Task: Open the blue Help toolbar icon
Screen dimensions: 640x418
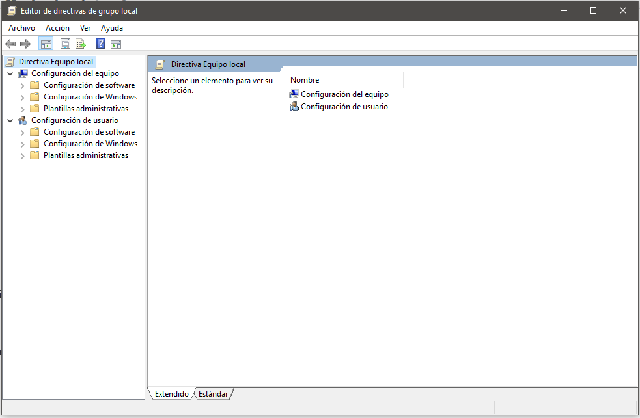Action: pos(100,44)
